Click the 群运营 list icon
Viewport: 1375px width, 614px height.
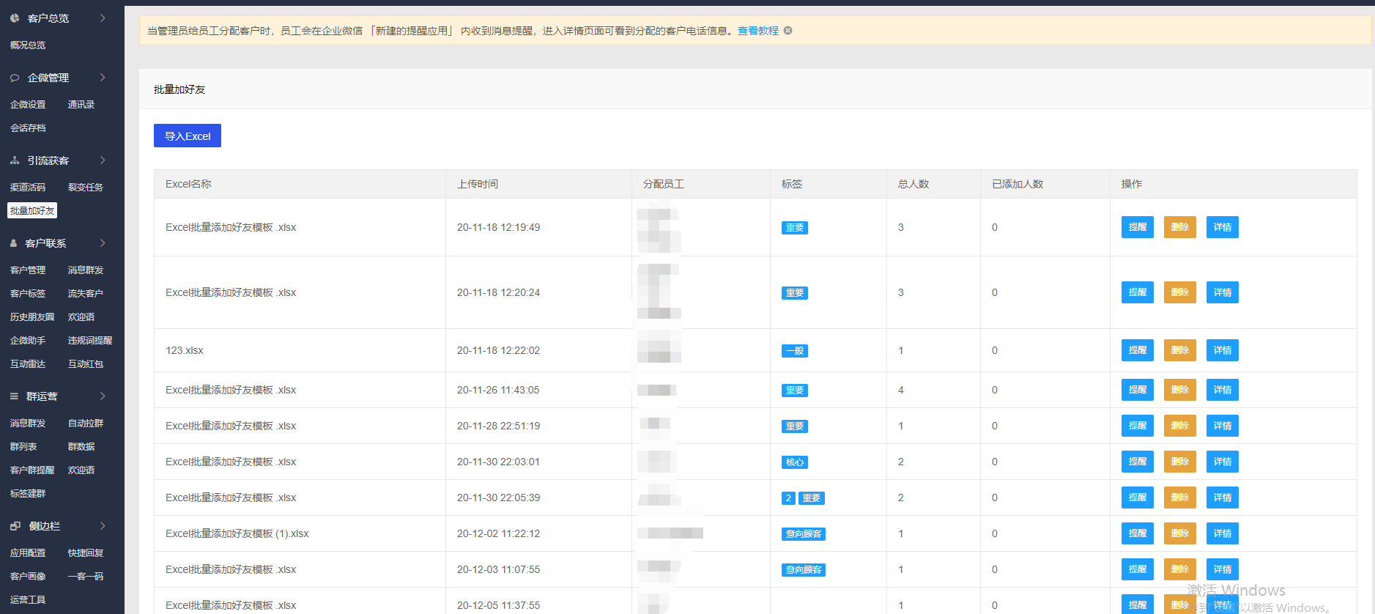(14, 396)
